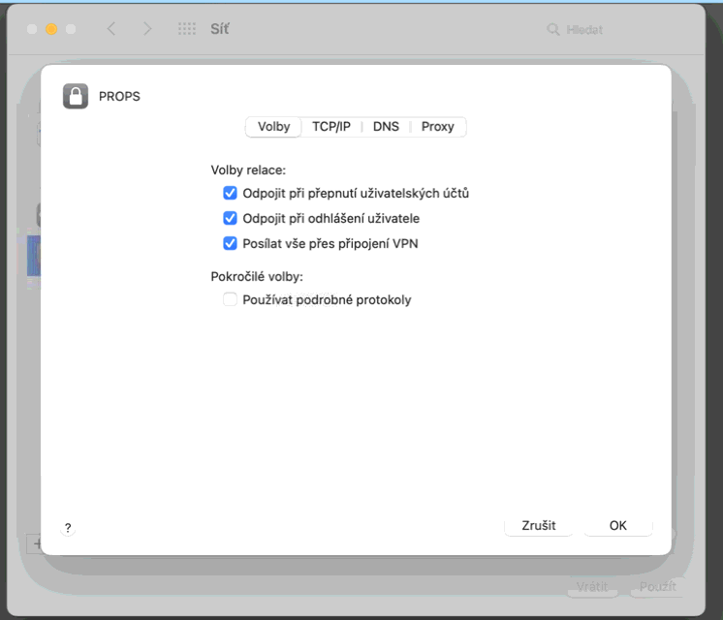
Task: Click the Vrátit button
Action: click(x=592, y=587)
